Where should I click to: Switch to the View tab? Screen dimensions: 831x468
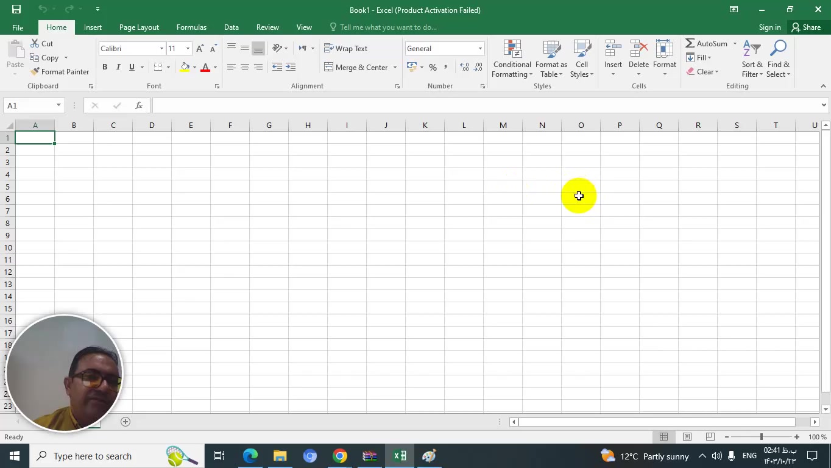[x=304, y=27]
